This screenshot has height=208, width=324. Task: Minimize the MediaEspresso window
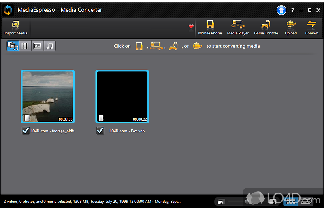(x=301, y=10)
